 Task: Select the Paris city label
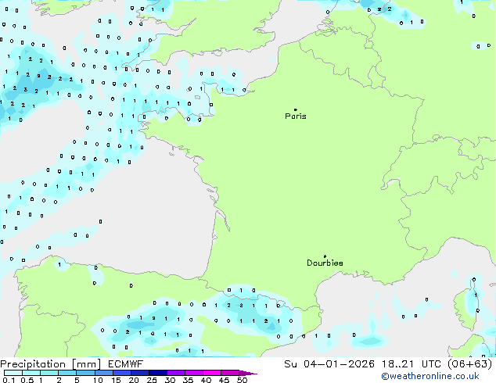pyautogui.click(x=296, y=116)
